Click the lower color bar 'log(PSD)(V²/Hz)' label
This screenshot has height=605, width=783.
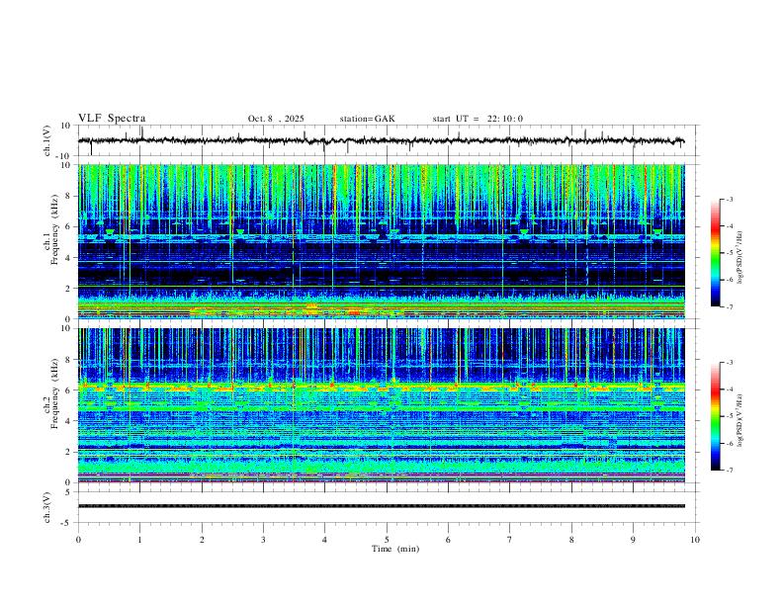740,420
